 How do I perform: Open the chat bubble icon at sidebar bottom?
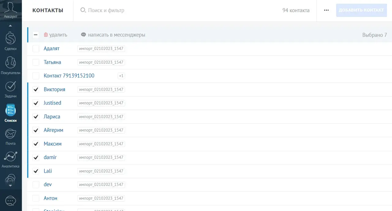(10, 201)
